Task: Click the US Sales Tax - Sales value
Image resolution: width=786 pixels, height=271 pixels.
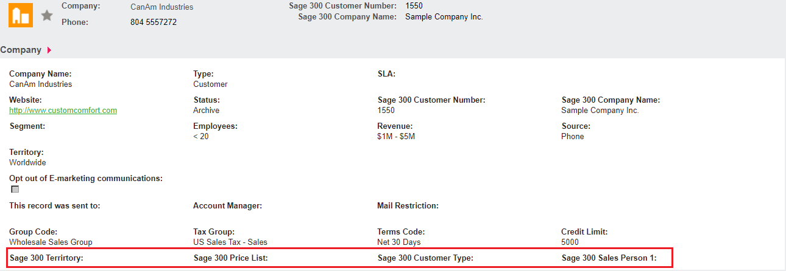Action: (x=230, y=242)
